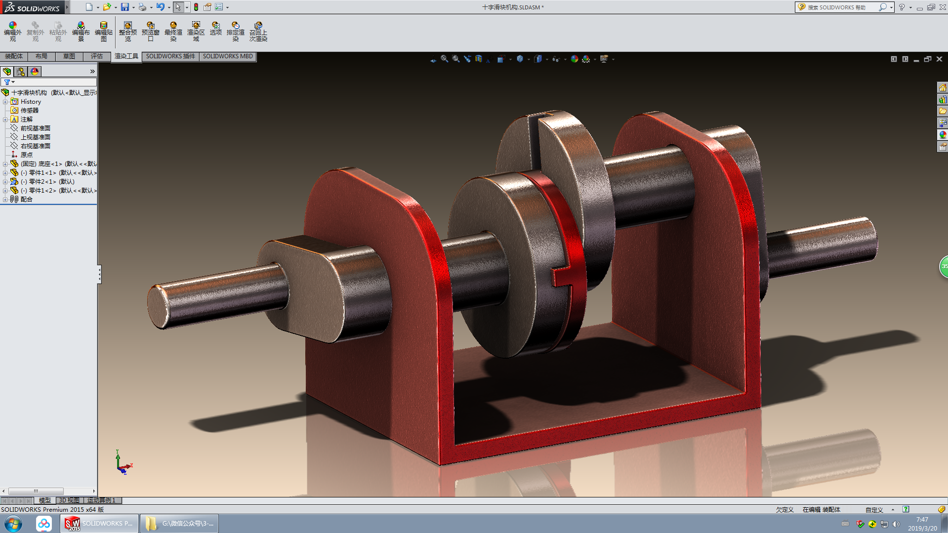Open the Display Style icon

(520, 59)
